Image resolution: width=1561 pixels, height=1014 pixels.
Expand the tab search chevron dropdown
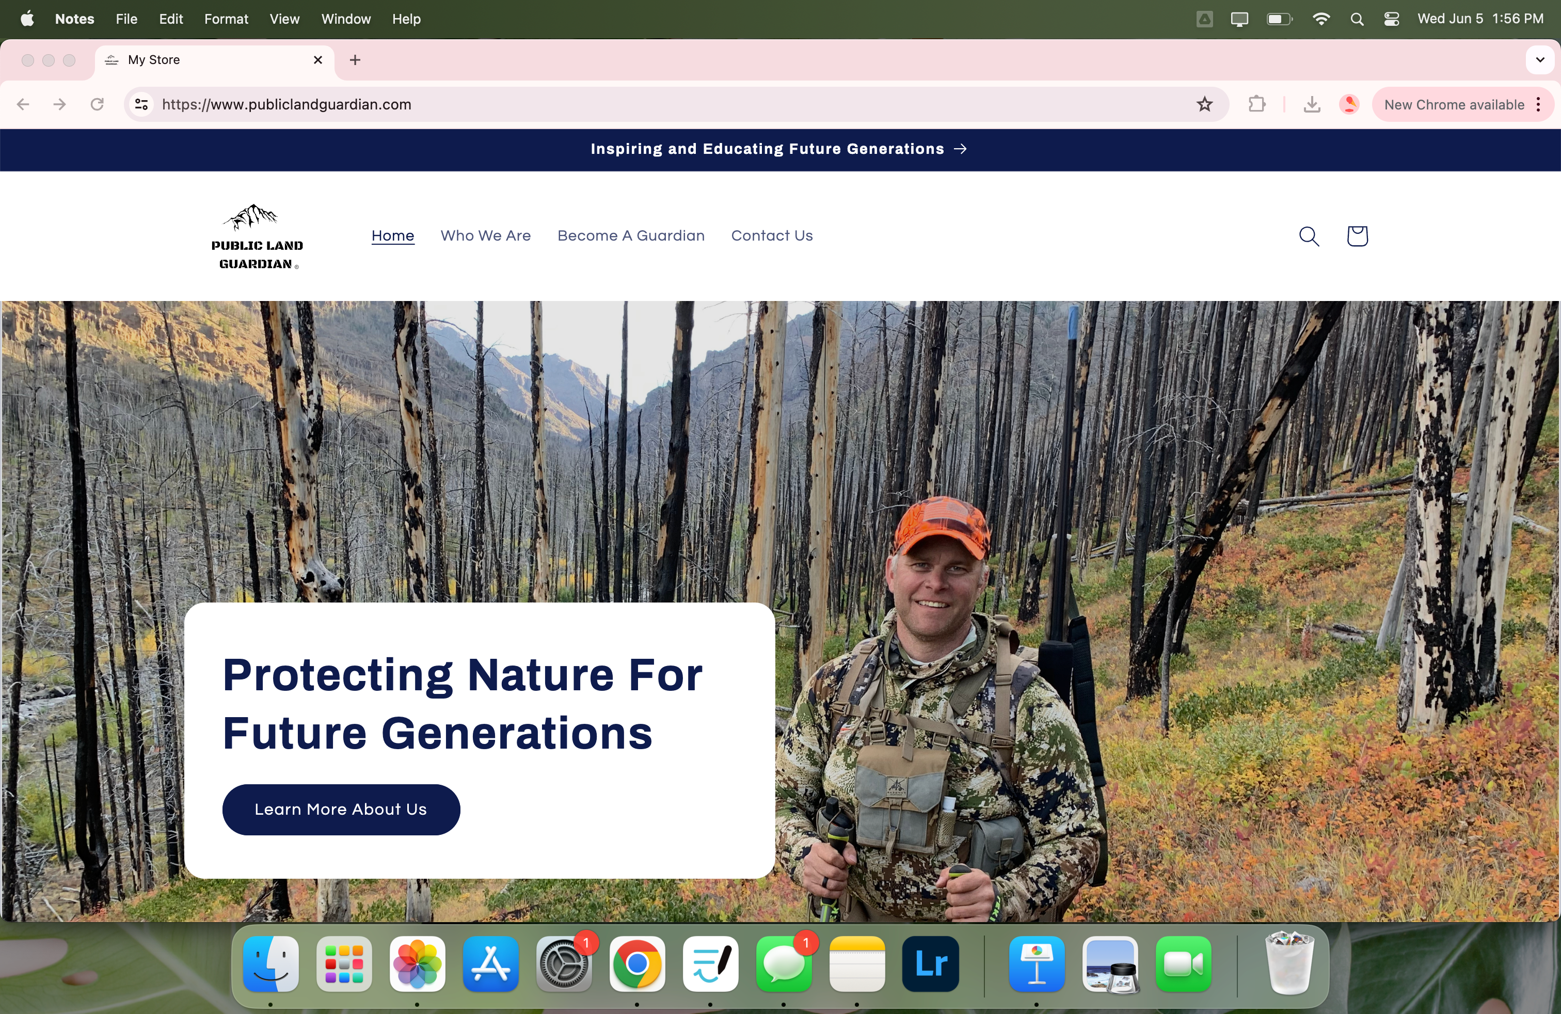tap(1539, 60)
